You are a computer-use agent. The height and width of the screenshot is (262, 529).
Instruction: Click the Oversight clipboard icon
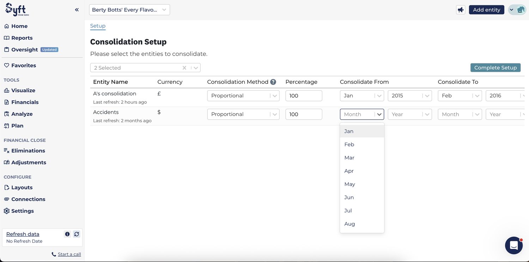click(6, 50)
